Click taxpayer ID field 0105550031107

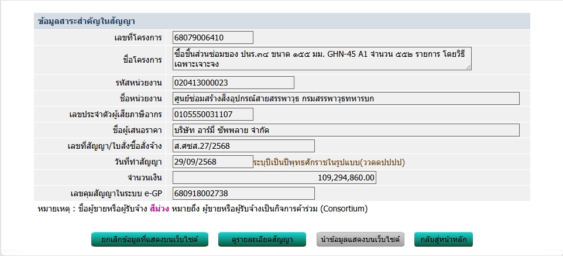click(x=213, y=114)
